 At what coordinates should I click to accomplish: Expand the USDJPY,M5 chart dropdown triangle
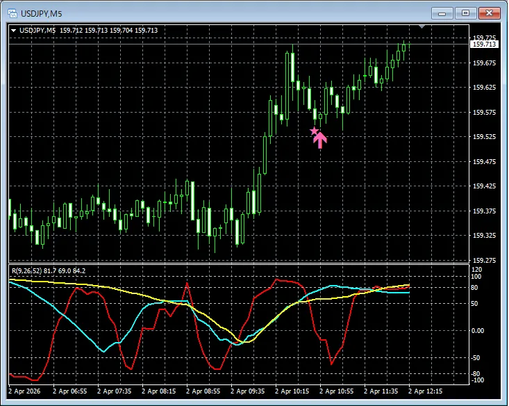pos(14,31)
